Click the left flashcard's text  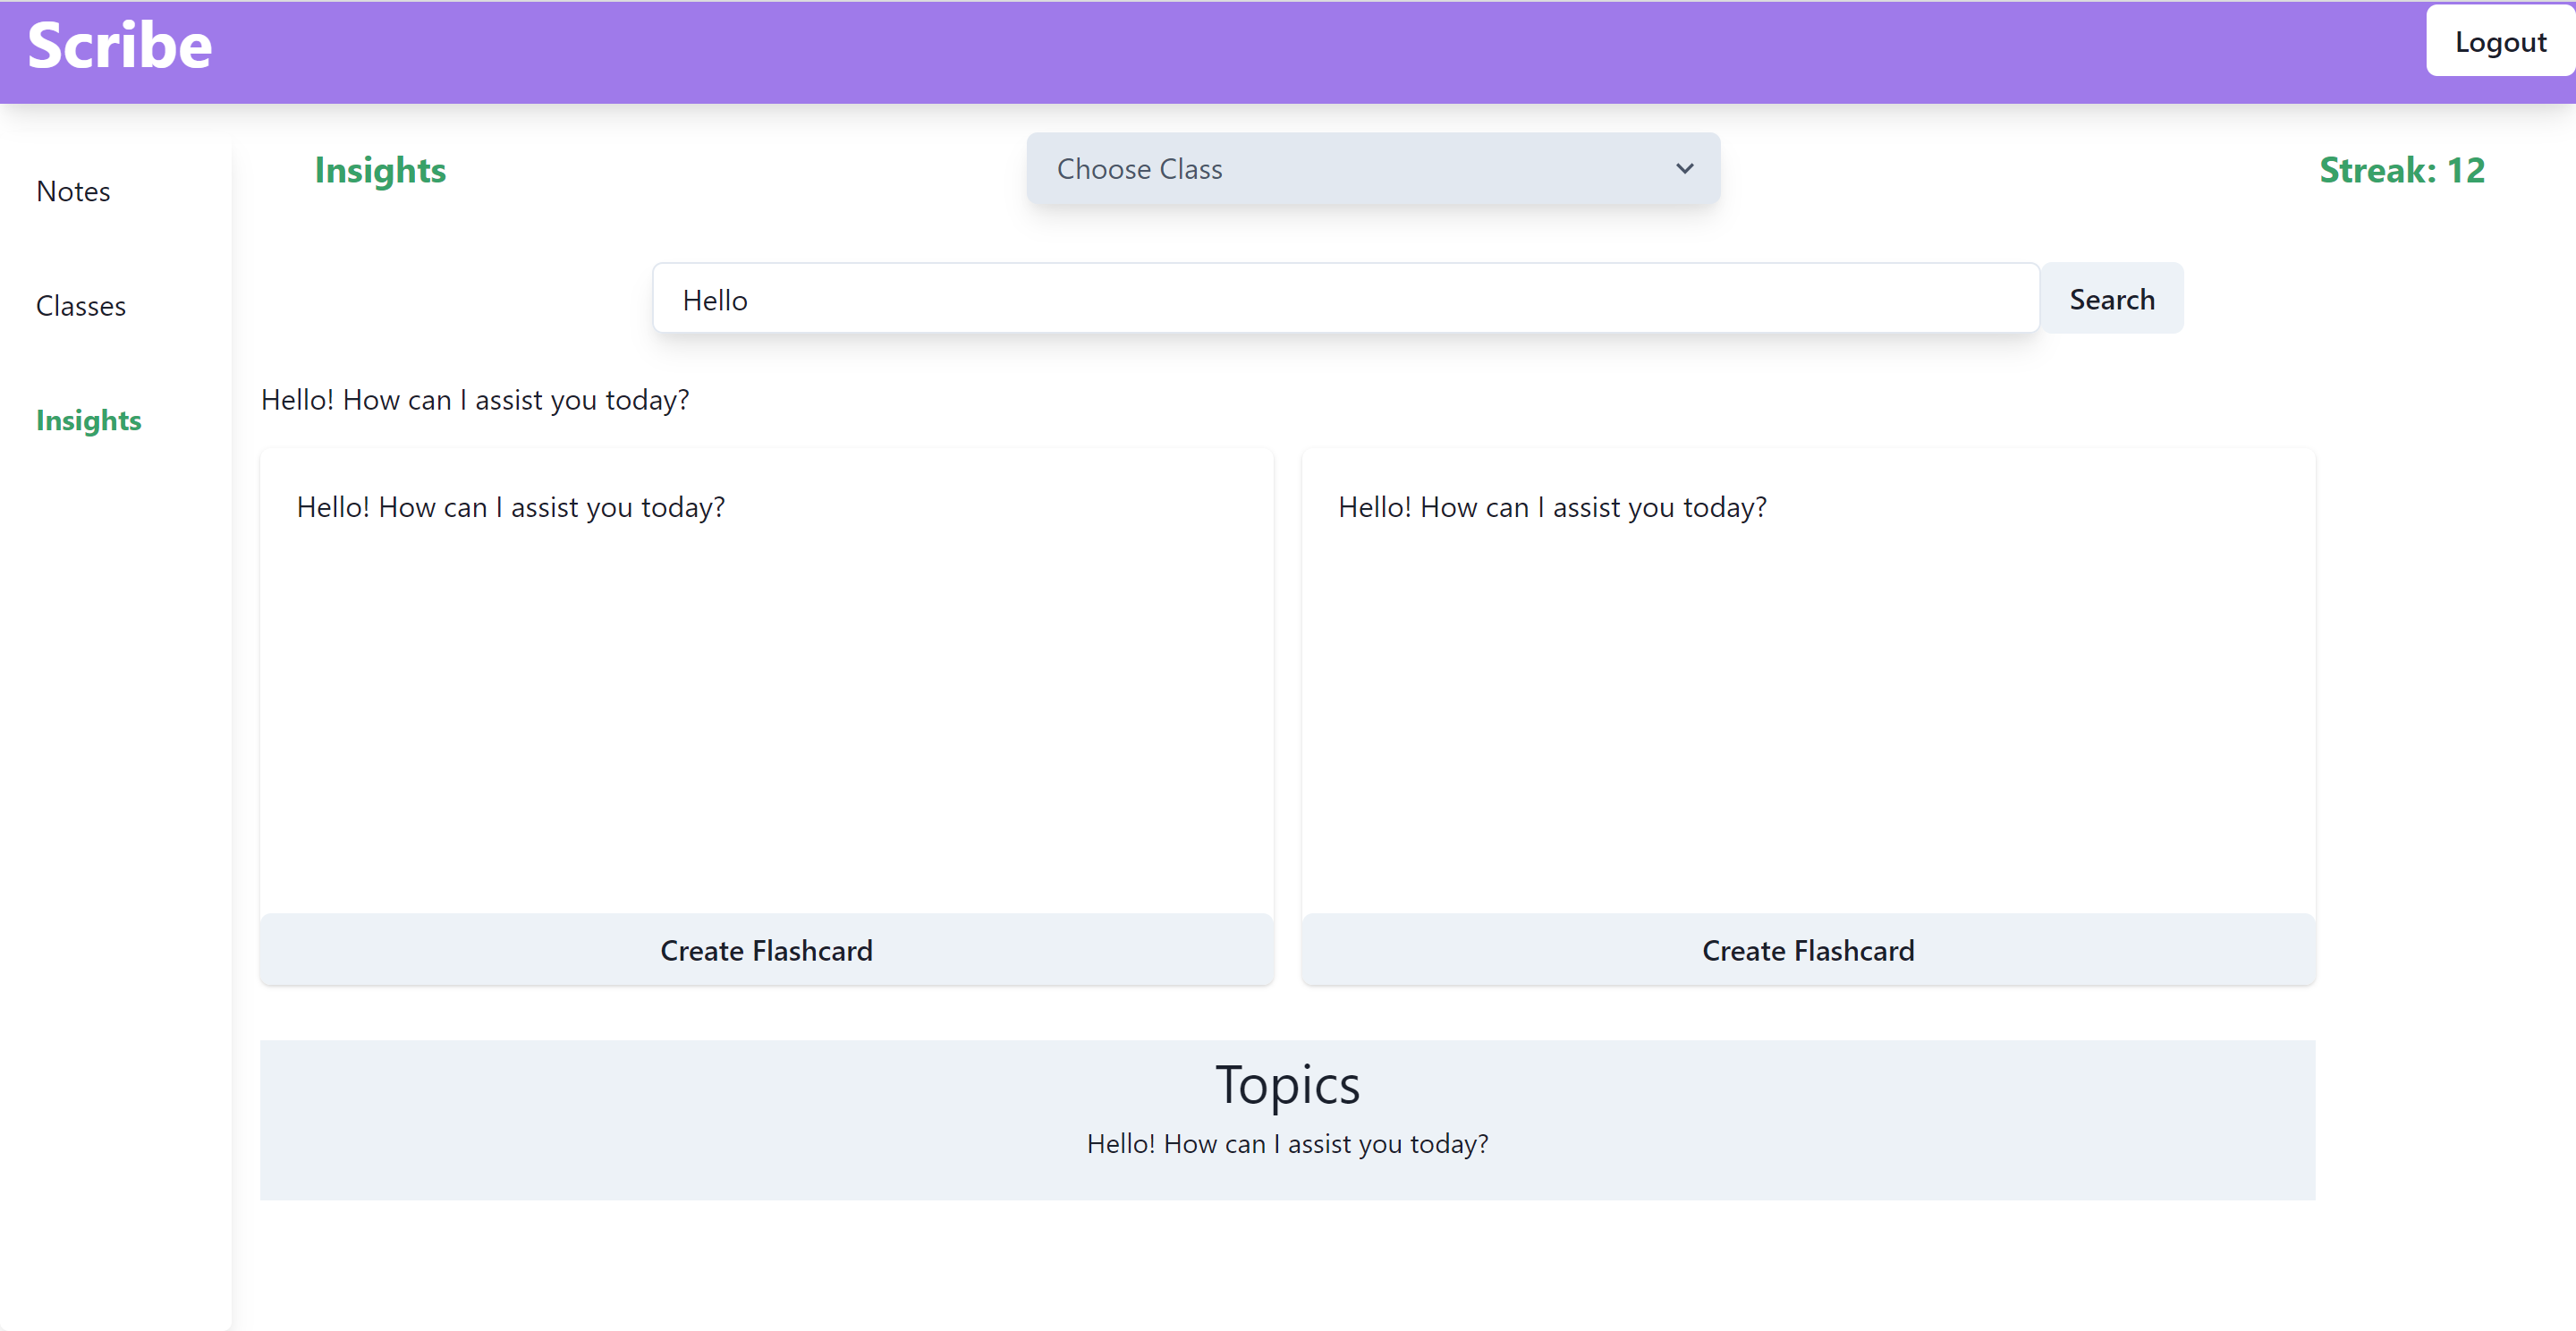coord(510,507)
